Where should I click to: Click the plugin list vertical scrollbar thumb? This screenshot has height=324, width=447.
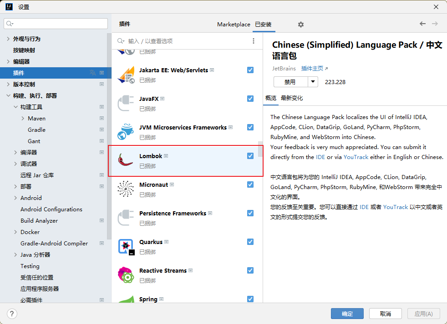[x=260, y=149]
